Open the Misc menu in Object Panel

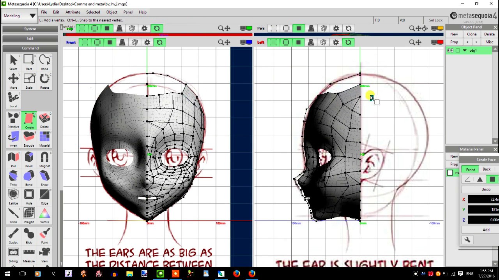click(489, 42)
